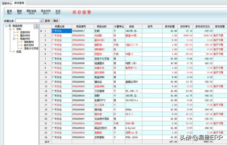The width and height of the screenshot is (227, 145).
Task: Click the 查询 button beside warehouse field
Action: 48,21
